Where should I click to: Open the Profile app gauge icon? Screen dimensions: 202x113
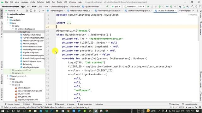pos(167,6)
